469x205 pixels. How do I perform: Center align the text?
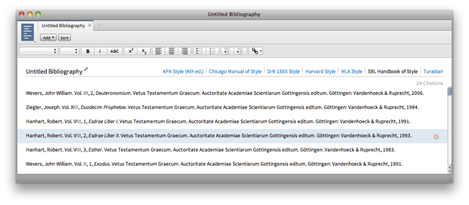(171, 51)
